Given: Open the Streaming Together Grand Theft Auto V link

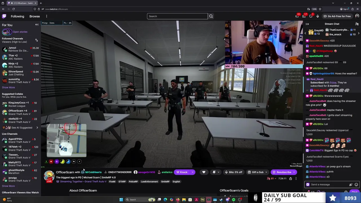Looking at the screenshot, I should (81, 182).
